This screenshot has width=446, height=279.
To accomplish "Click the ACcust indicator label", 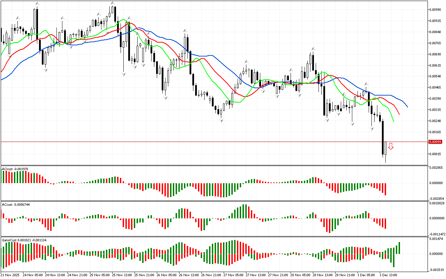I will [16, 204].
